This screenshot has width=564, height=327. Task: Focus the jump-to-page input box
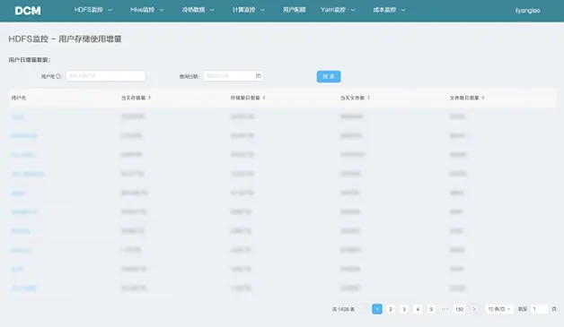pyautogui.click(x=539, y=309)
